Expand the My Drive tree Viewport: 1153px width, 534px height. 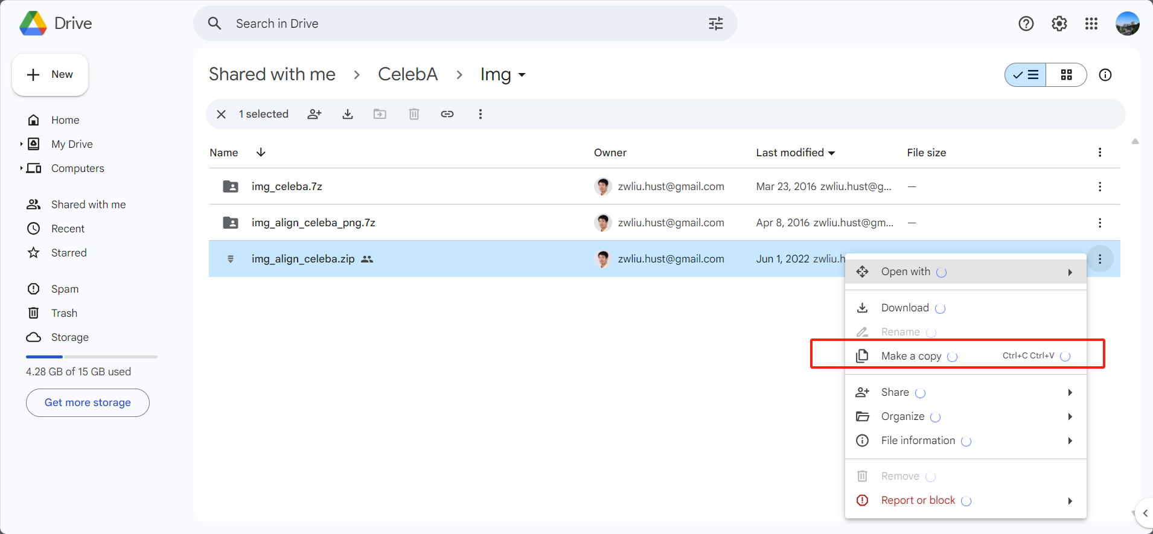tap(21, 144)
